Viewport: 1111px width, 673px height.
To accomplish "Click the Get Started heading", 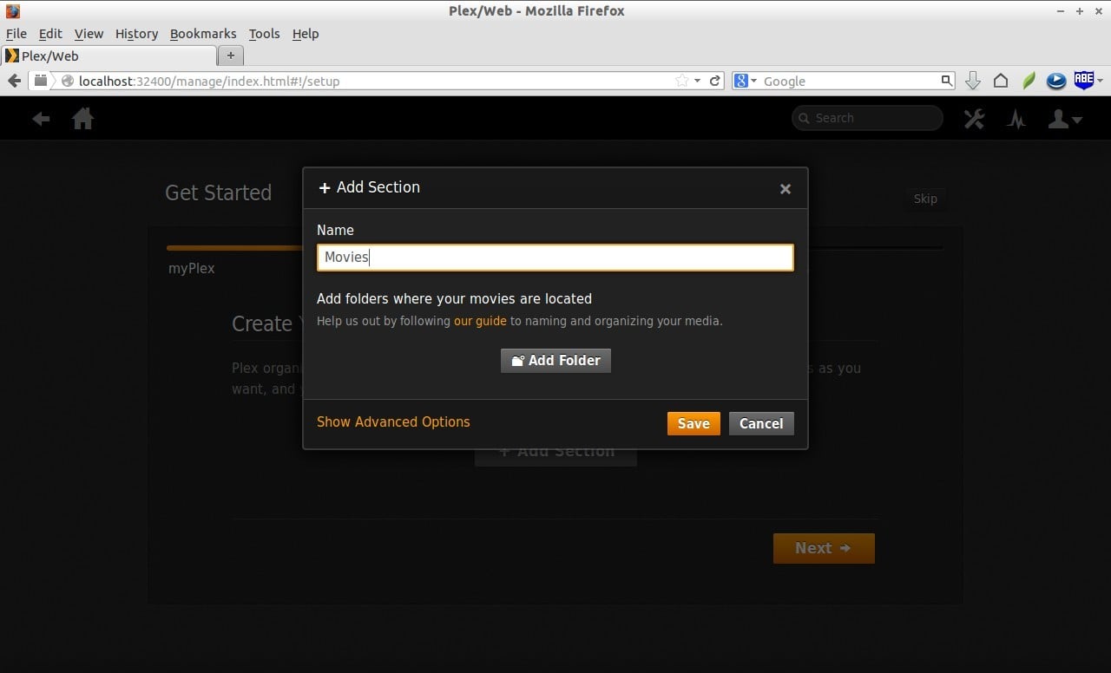I will click(219, 193).
